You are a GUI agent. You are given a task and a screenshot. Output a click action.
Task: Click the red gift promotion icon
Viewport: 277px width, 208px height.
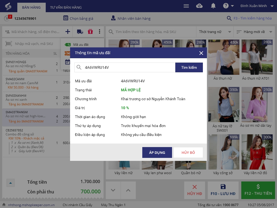(90, 32)
